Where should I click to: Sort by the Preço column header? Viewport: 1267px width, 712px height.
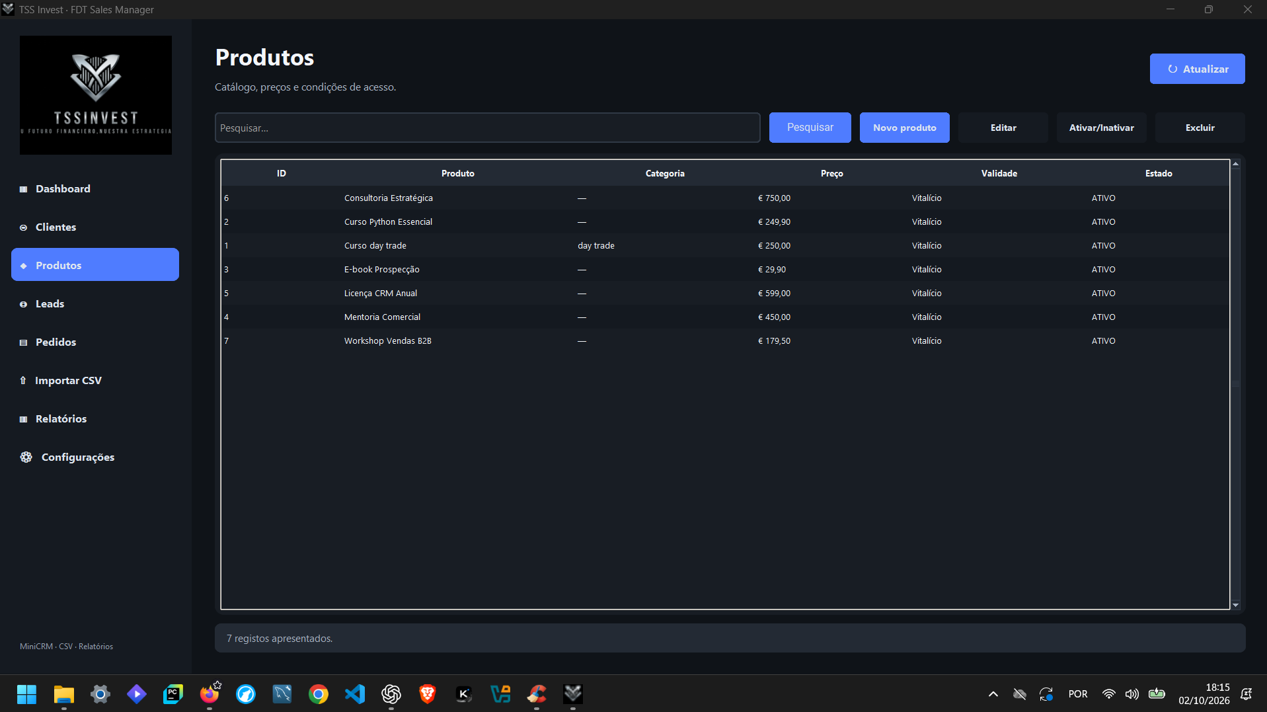(x=831, y=173)
